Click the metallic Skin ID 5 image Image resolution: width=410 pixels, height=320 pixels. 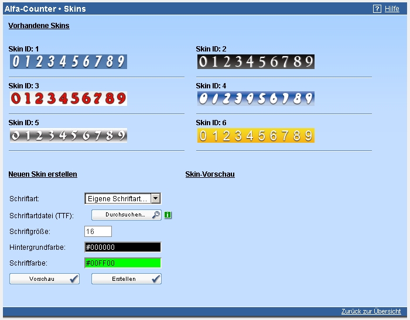click(68, 136)
